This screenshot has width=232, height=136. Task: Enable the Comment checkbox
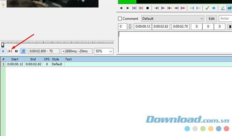tap(120, 19)
